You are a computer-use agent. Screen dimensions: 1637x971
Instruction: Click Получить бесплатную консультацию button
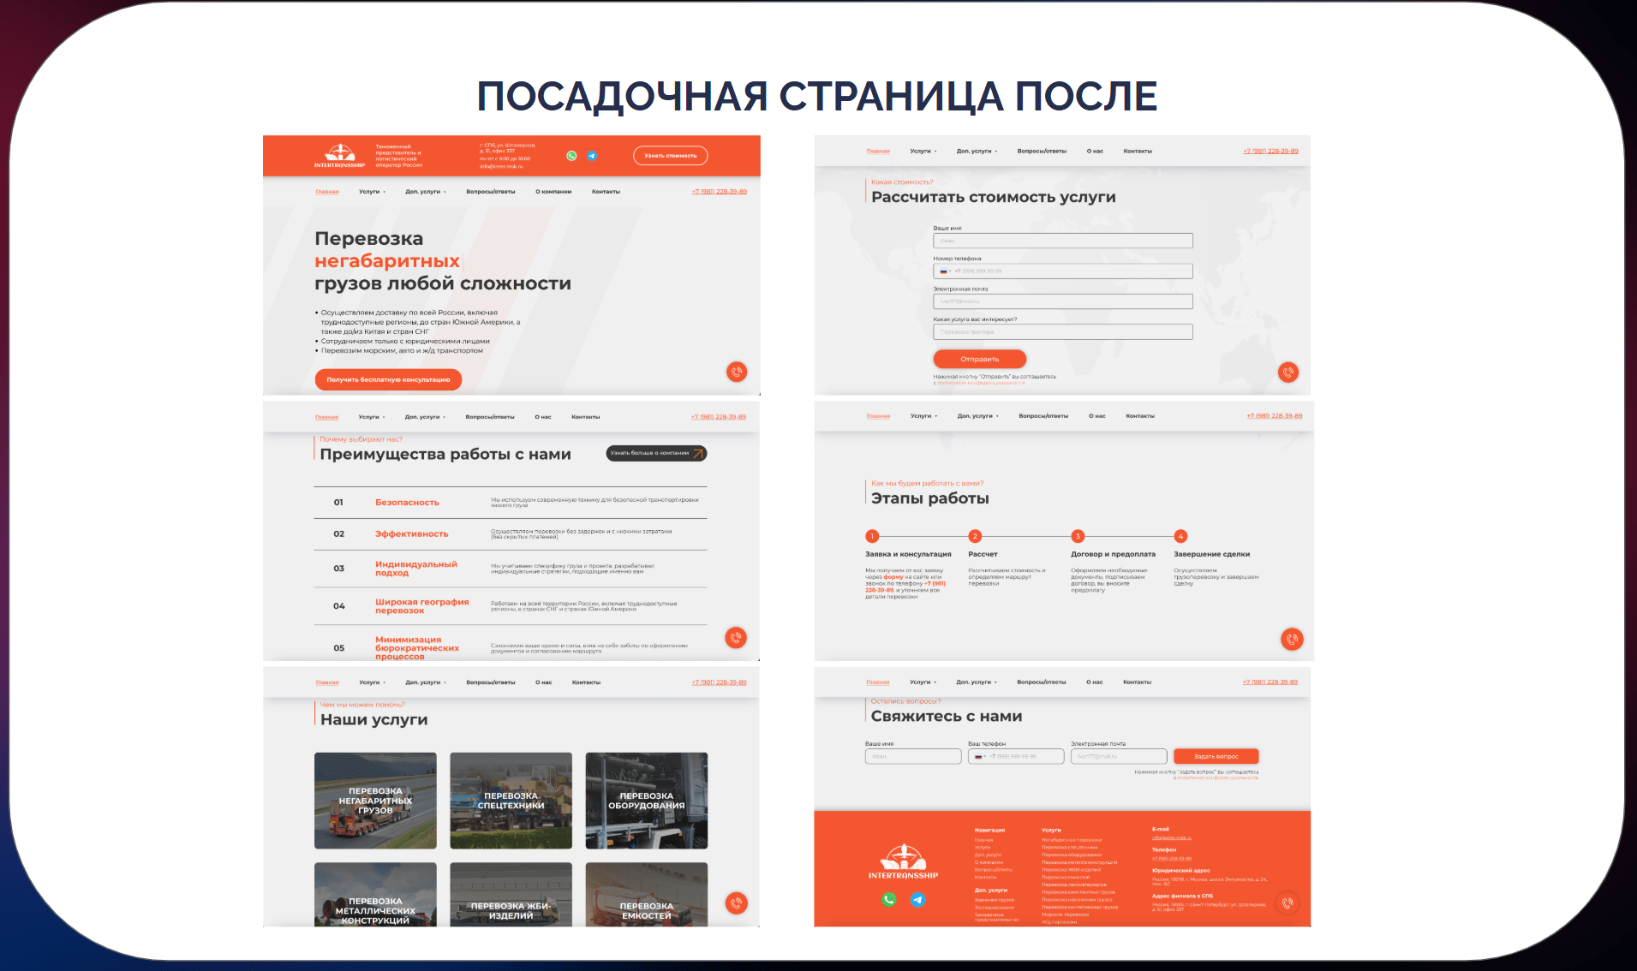coord(388,379)
